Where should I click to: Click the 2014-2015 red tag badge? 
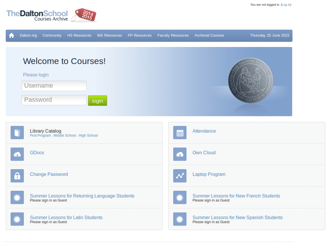pyautogui.click(x=84, y=15)
